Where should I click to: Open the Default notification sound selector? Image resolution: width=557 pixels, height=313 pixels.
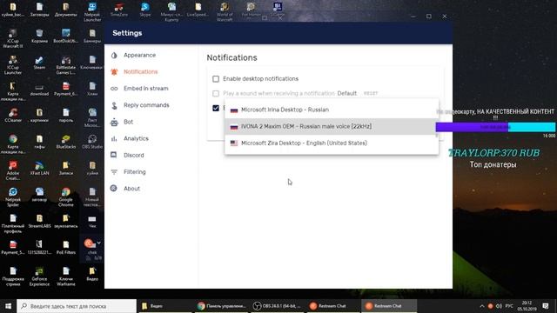pyautogui.click(x=346, y=93)
